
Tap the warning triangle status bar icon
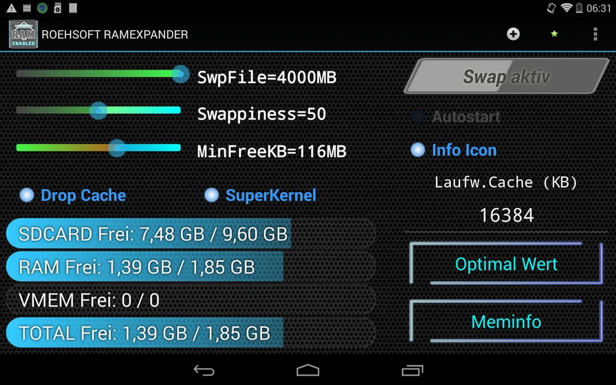(11, 8)
